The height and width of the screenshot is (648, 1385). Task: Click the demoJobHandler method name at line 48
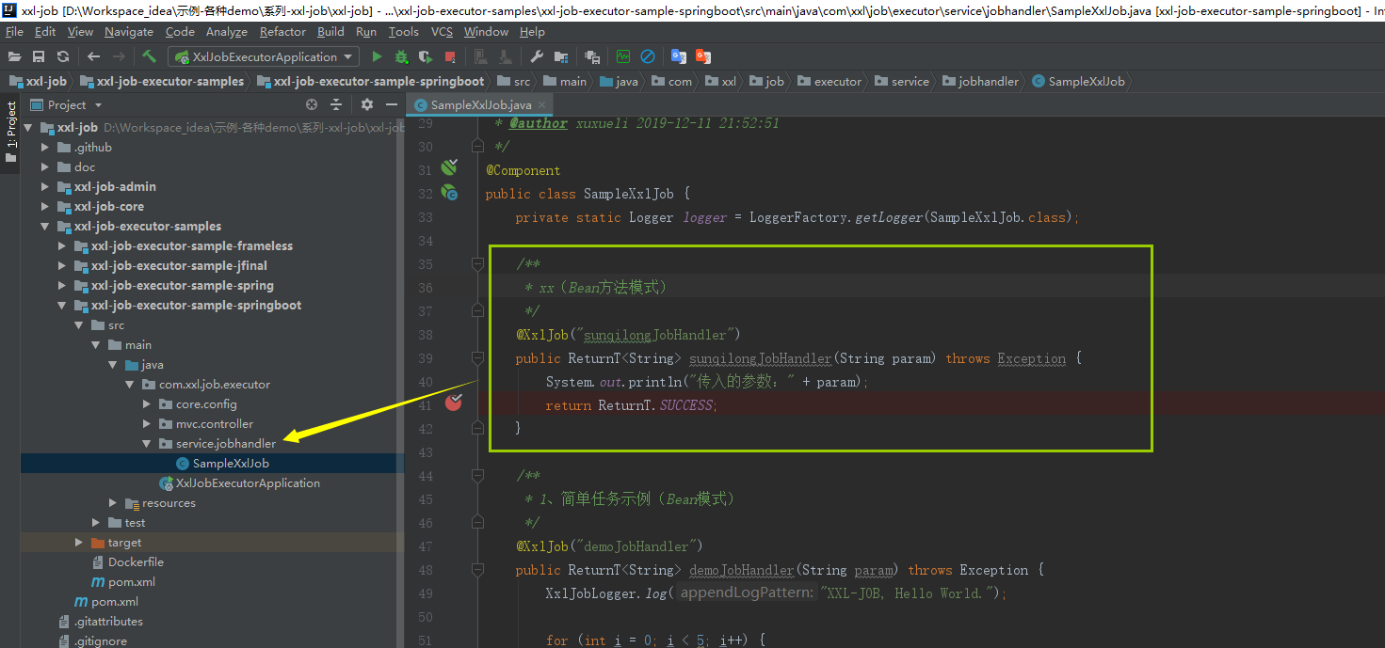click(742, 570)
